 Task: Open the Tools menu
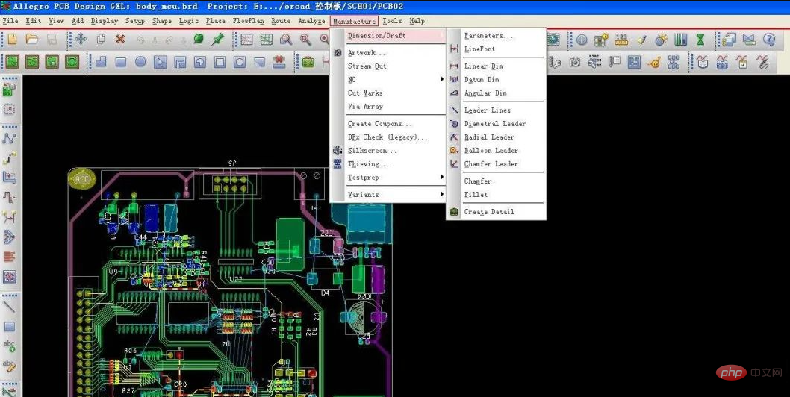pos(392,21)
